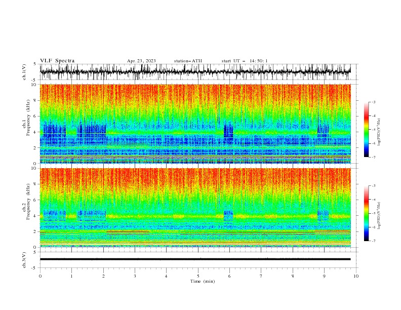This screenshot has height=310, width=401.
Task: Click the "station=ATH" label
Action: pyautogui.click(x=188, y=61)
